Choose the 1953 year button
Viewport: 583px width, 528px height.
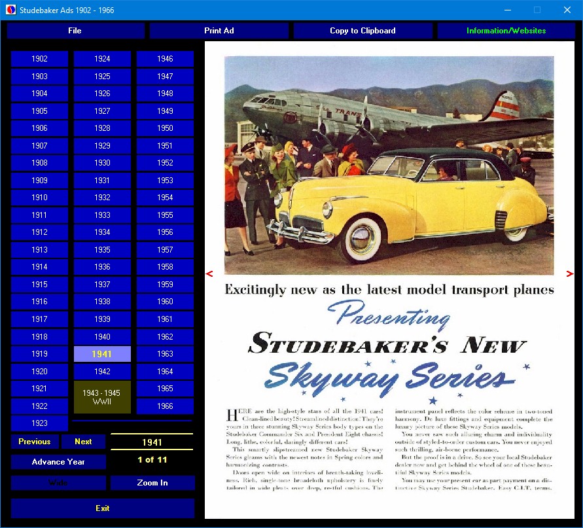(165, 181)
